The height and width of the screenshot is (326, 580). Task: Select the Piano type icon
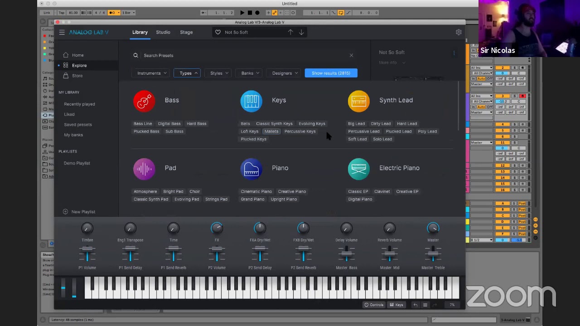[251, 168]
